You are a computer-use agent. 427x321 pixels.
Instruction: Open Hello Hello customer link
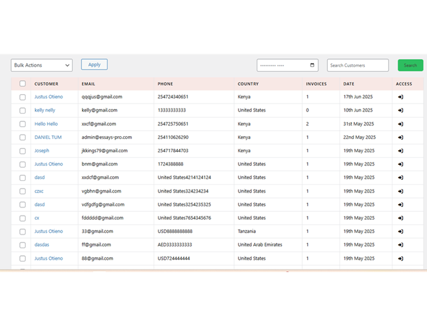tap(46, 124)
